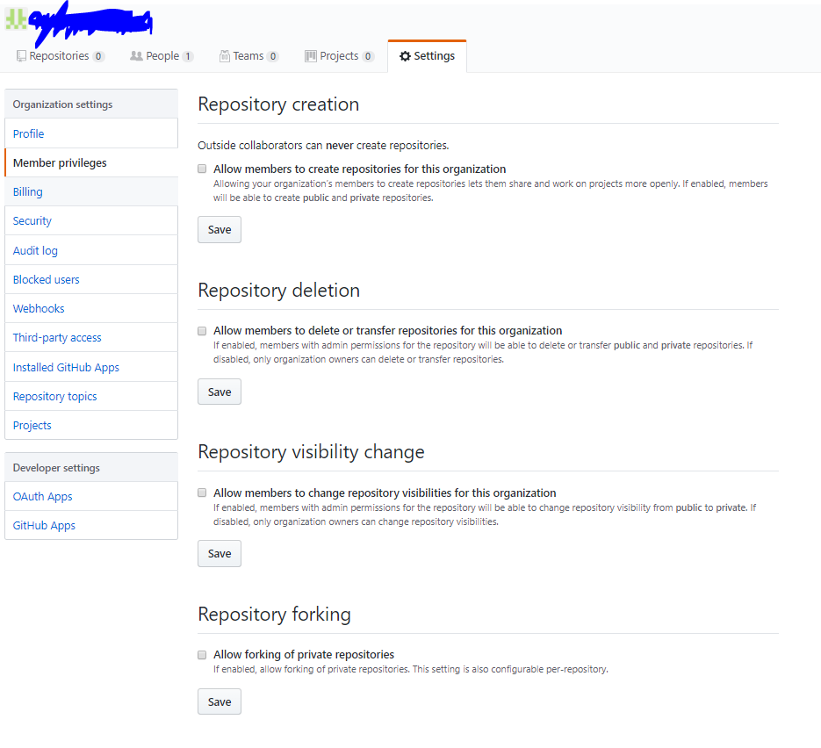Screen dimensions: 821x748
Task: Open the Repositories tab
Action: (61, 56)
